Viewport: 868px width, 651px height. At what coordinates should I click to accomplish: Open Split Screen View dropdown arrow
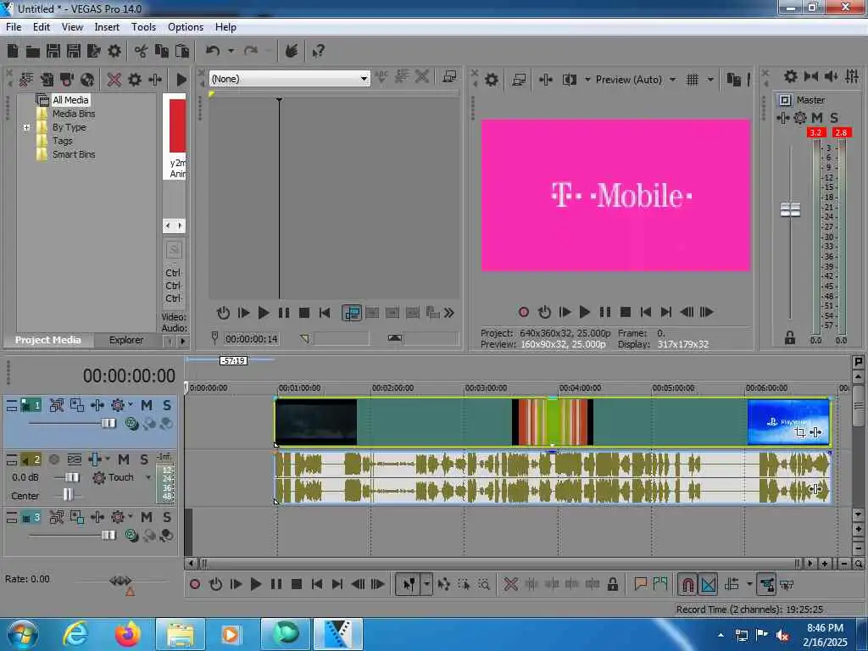point(587,80)
